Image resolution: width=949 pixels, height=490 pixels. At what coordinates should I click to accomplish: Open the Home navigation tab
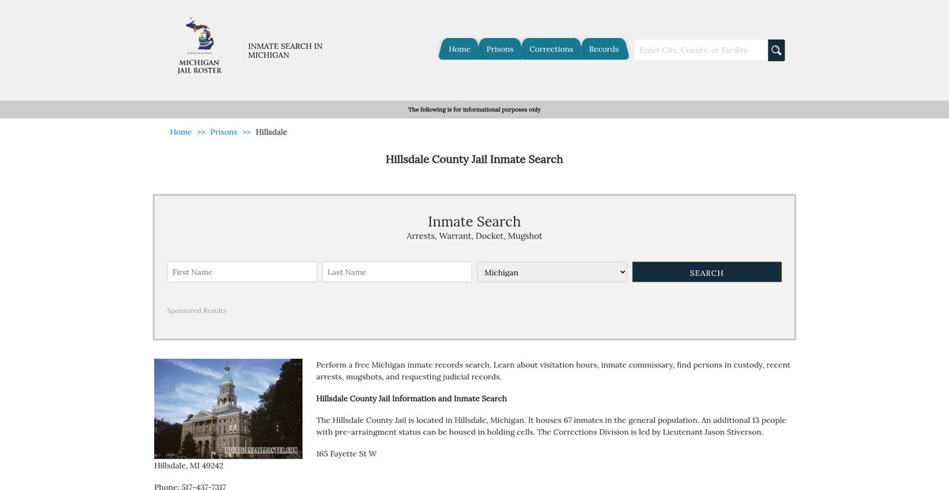point(459,49)
